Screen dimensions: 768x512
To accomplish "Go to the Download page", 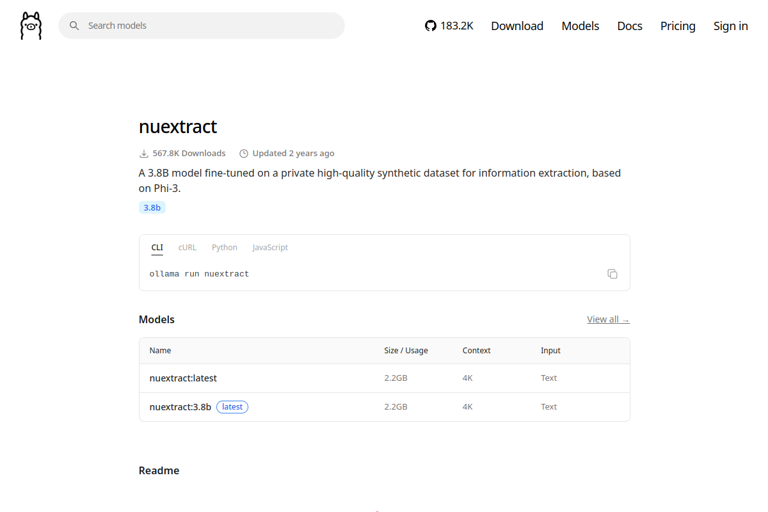I will point(517,26).
